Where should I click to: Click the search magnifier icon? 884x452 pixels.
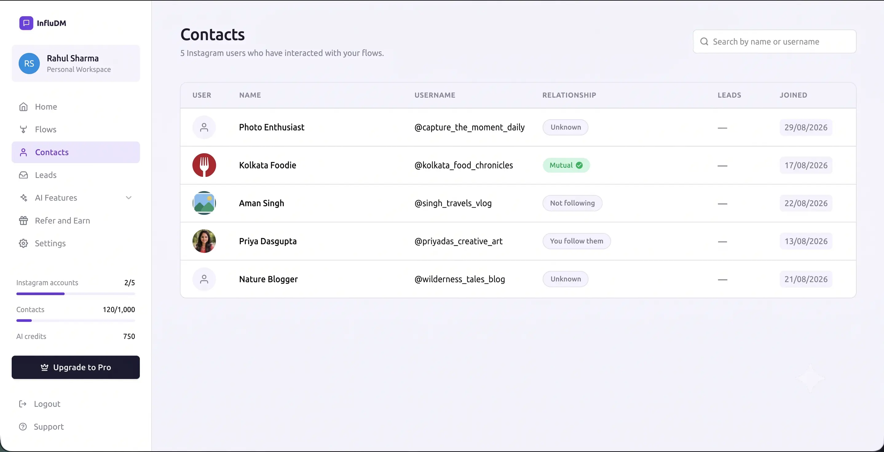coord(704,41)
